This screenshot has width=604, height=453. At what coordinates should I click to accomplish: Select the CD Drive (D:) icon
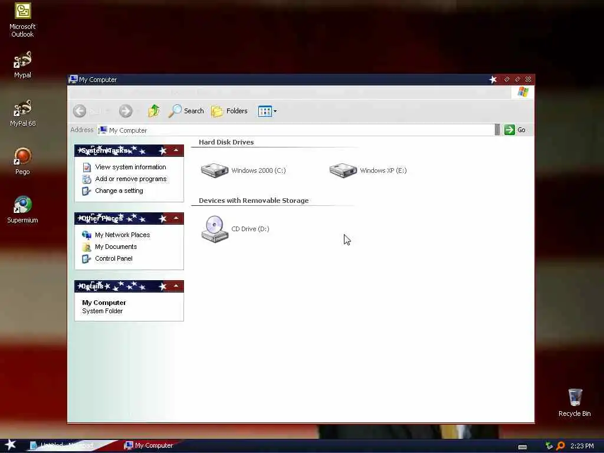pos(235,229)
